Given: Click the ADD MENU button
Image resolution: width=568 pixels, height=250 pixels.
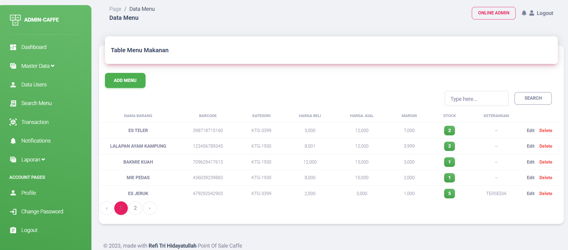Looking at the screenshot, I should (125, 80).
